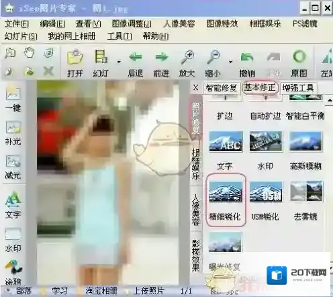The image size is (333, 297).
Task: Select the 曝光修复 exposure repair thumbnail
Action: [226, 243]
